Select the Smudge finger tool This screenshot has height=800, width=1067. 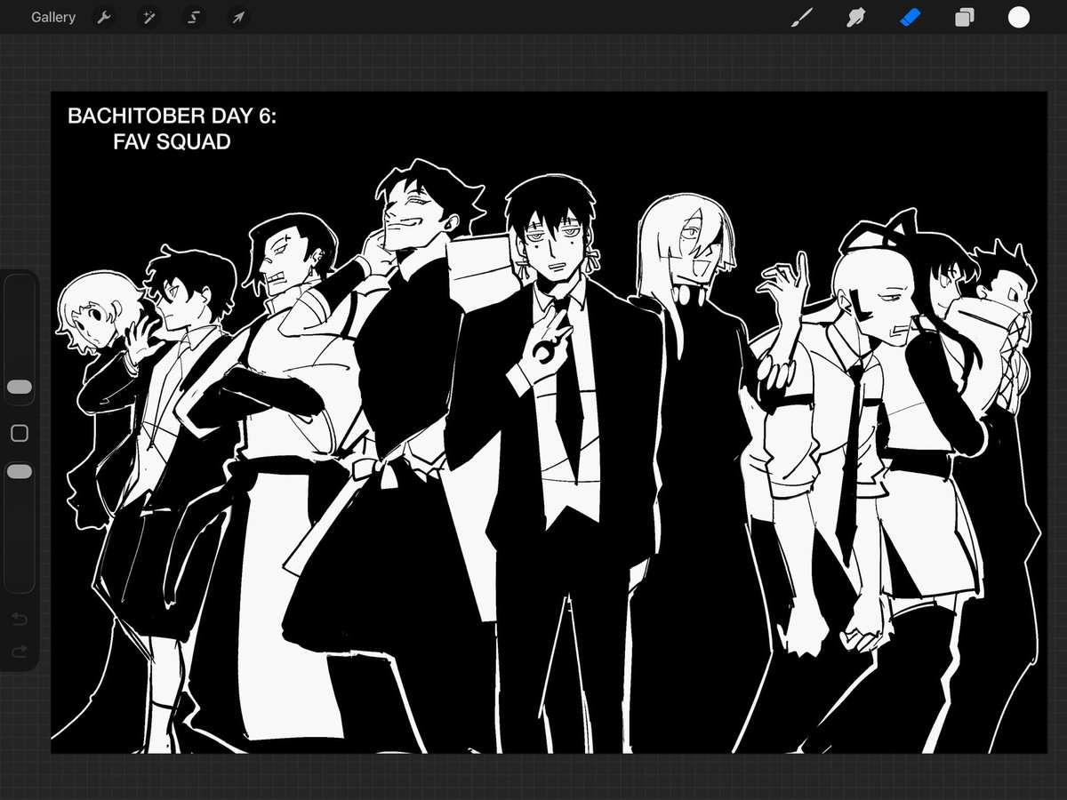coord(856,17)
